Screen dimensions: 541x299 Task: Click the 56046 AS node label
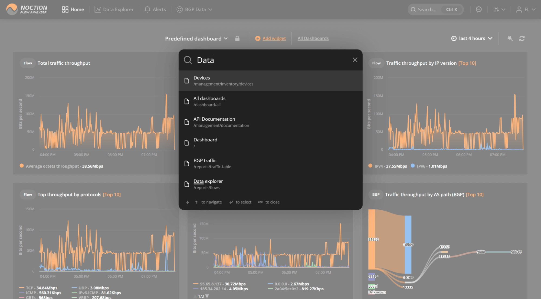point(516,252)
